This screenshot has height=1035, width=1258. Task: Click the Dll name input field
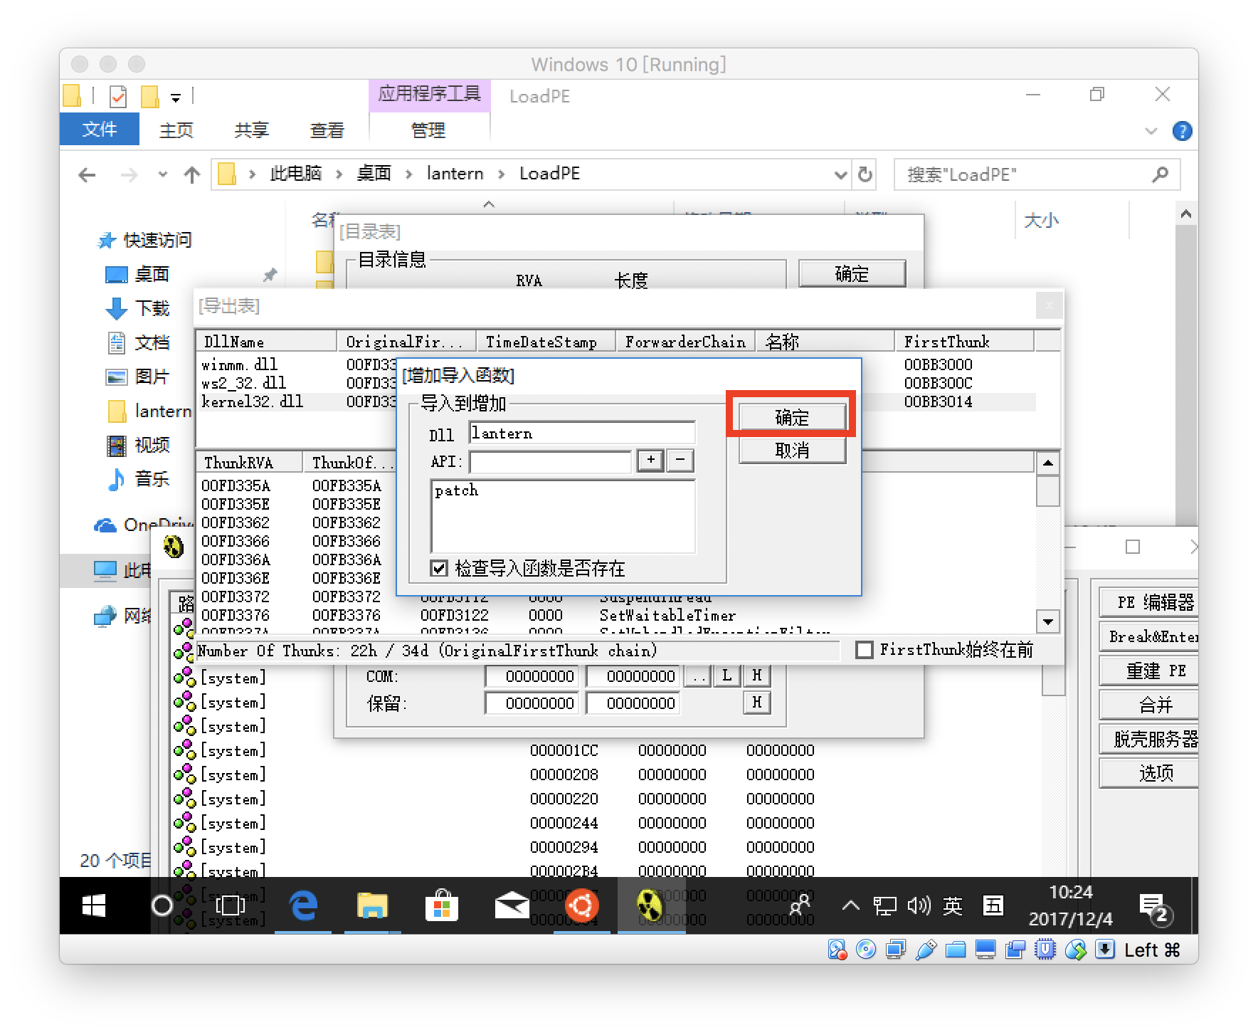coord(582,434)
